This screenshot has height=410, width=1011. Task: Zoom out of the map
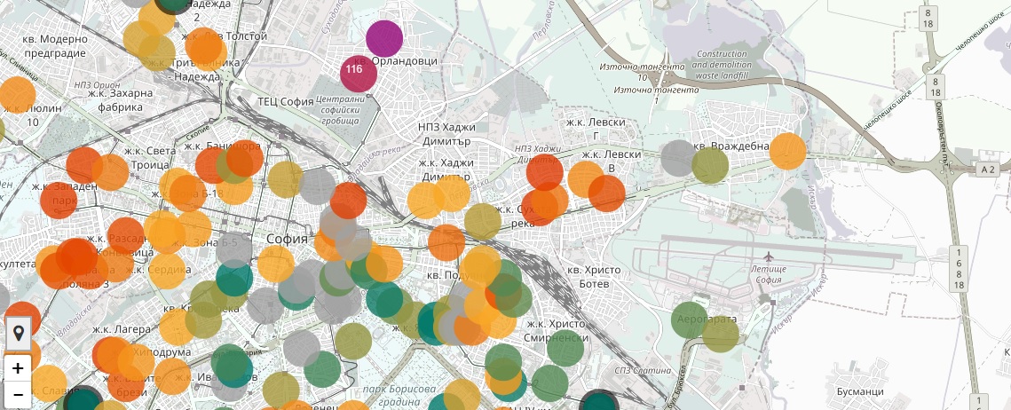(18, 394)
